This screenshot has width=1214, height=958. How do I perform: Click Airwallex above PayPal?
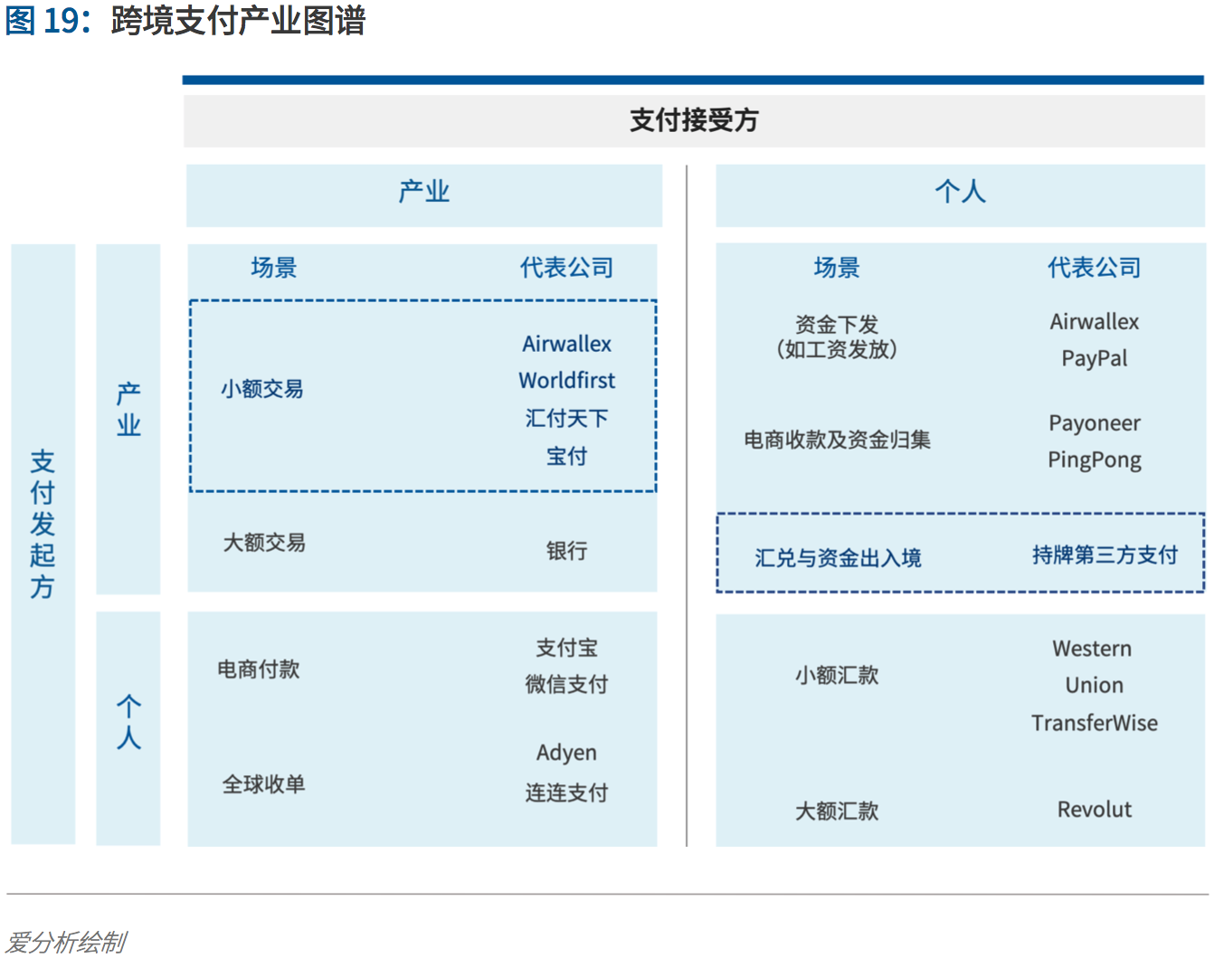1095,322
